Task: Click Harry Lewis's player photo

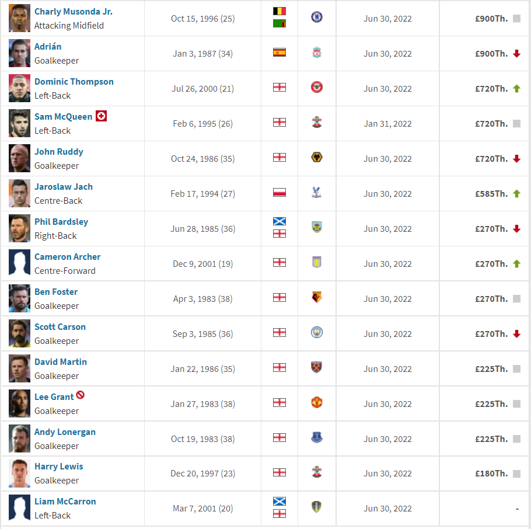Action: [x=19, y=474]
